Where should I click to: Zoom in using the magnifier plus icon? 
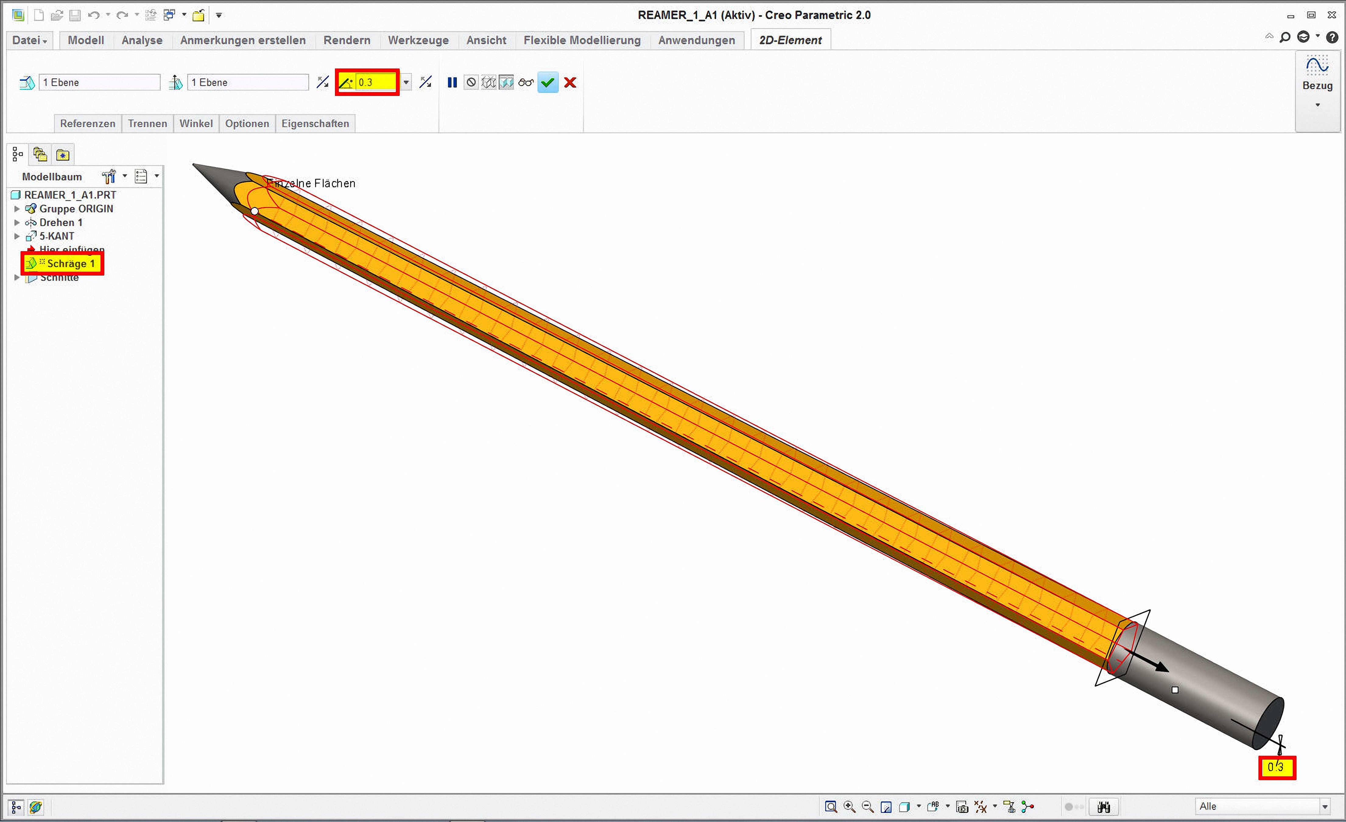coord(849,807)
